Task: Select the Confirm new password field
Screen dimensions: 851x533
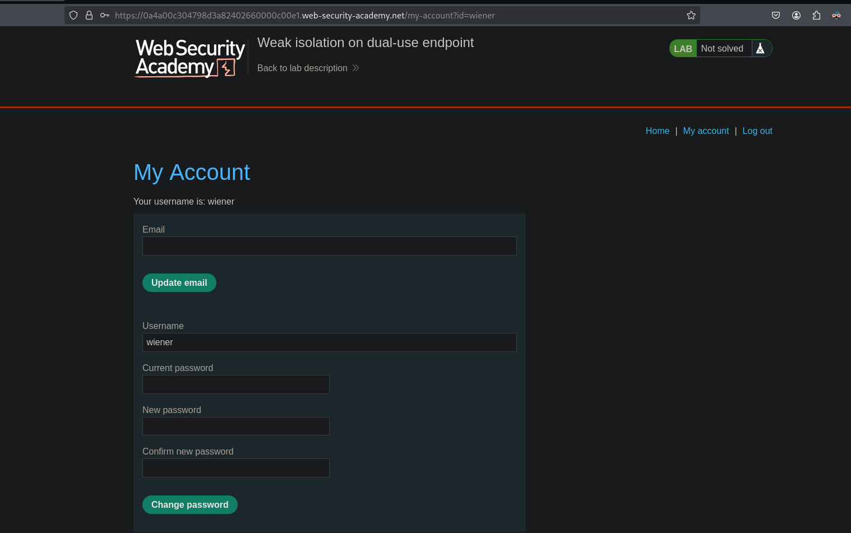Action: pyautogui.click(x=235, y=468)
